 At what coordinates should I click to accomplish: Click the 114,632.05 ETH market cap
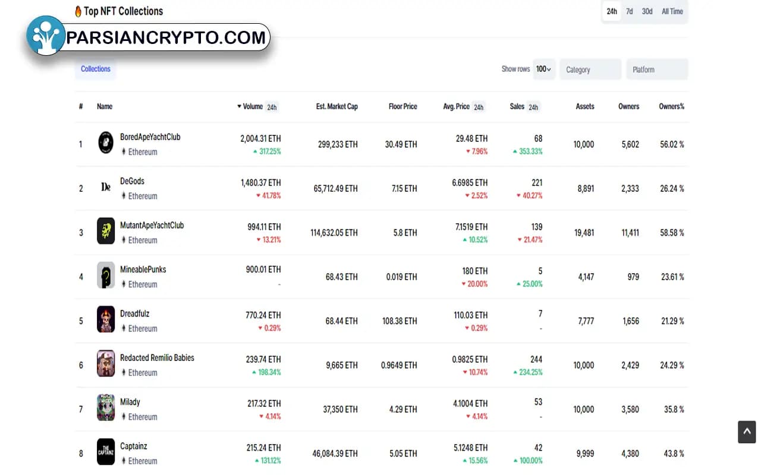(334, 233)
